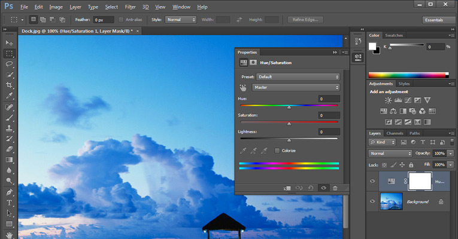
Task: Toggle adjustment visibility in Properties panel
Action: coord(324,188)
